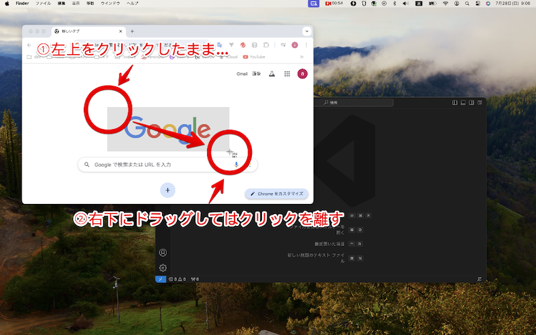536x335 pixels.
Task: Click the purple screenshot tool menu bar icon
Action: pyautogui.click(x=314, y=3)
